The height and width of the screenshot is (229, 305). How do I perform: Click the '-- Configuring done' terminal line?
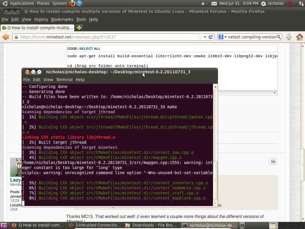click(x=45, y=86)
